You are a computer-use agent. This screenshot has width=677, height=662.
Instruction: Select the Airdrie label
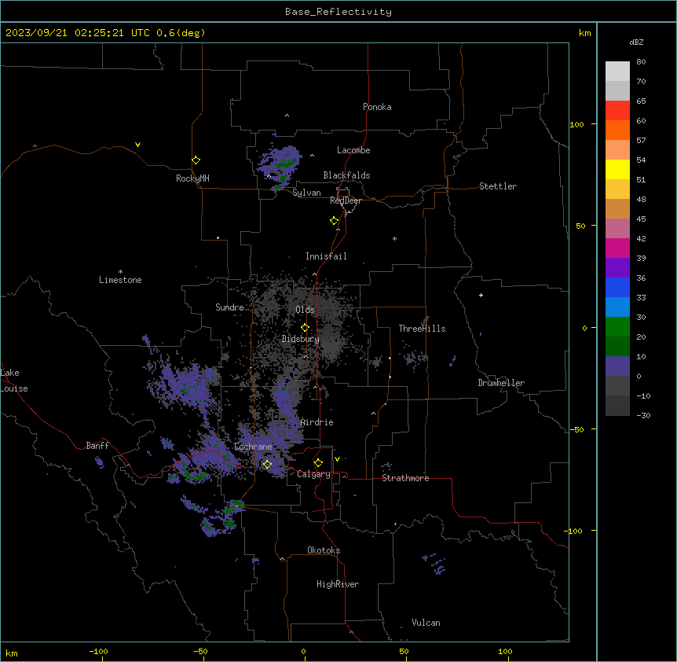coord(317,422)
